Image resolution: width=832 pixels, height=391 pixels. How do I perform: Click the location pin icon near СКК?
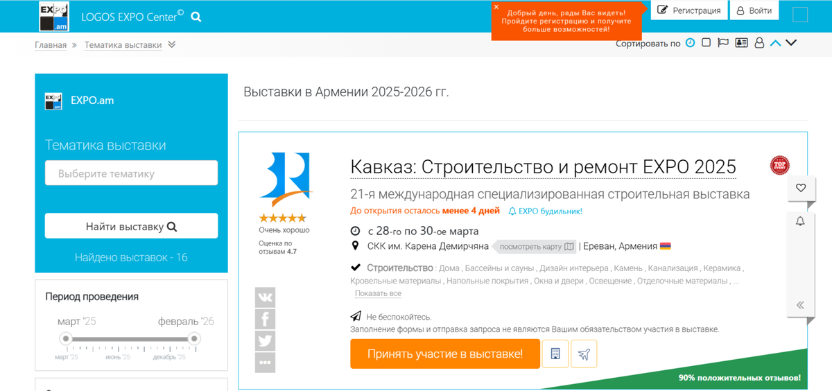pyautogui.click(x=355, y=246)
